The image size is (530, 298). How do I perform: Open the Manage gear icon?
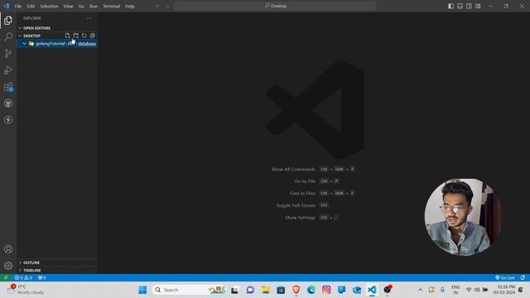pyautogui.click(x=8, y=266)
